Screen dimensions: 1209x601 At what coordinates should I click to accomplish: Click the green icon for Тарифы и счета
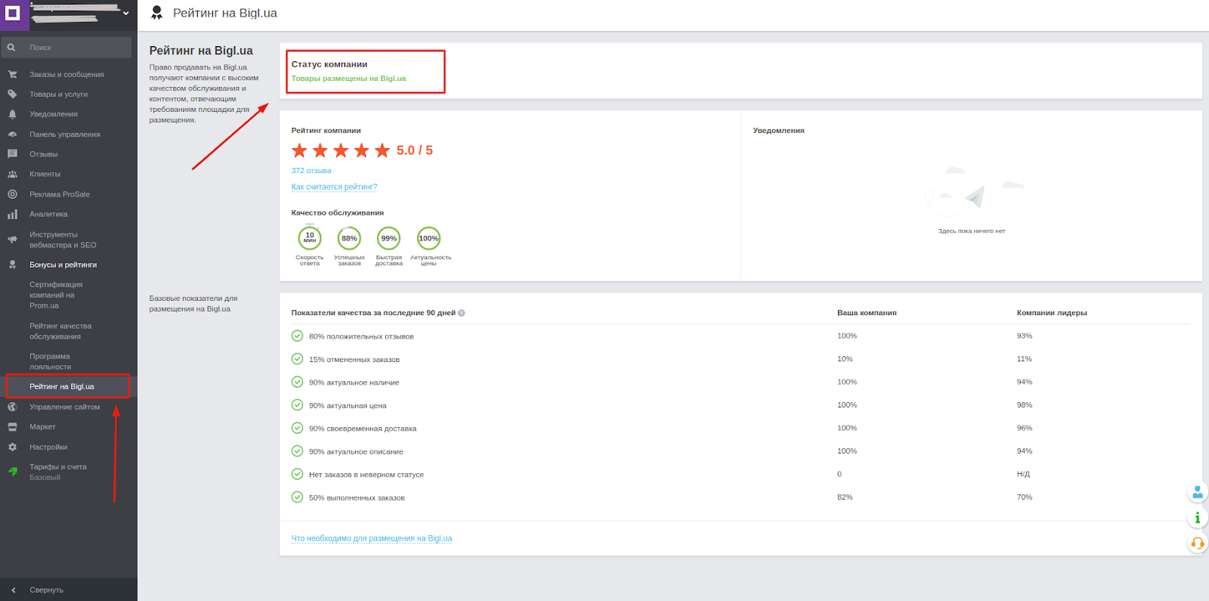[13, 472]
